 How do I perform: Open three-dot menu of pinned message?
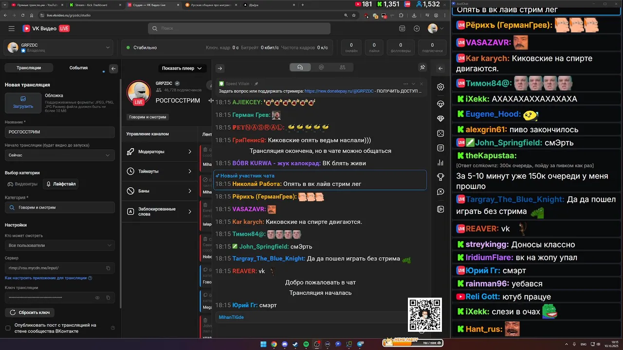tap(405, 84)
